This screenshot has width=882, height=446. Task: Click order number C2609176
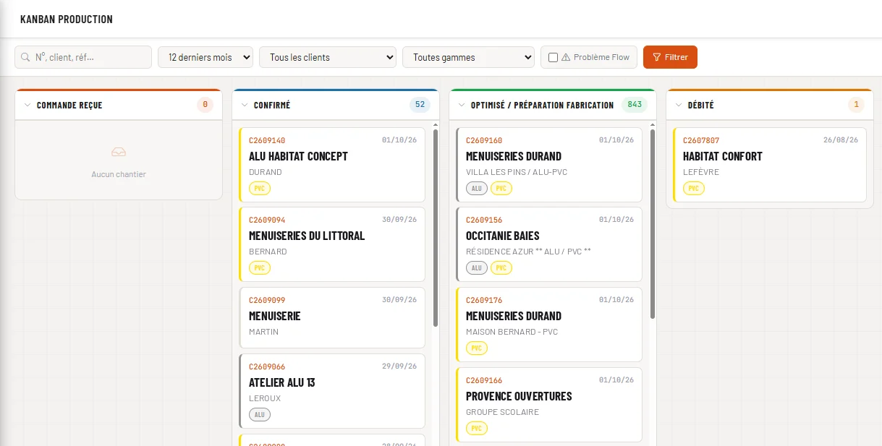pyautogui.click(x=484, y=300)
